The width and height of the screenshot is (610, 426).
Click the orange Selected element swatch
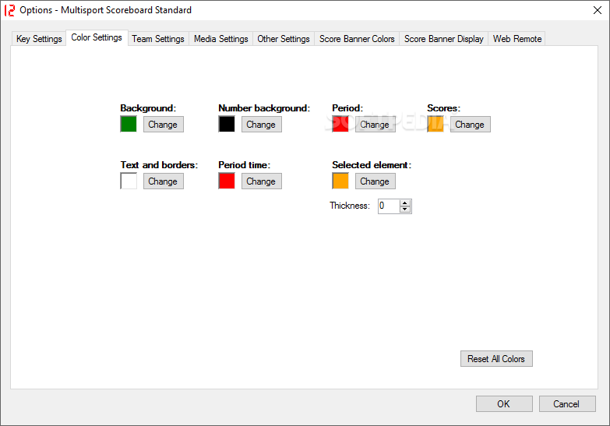340,181
